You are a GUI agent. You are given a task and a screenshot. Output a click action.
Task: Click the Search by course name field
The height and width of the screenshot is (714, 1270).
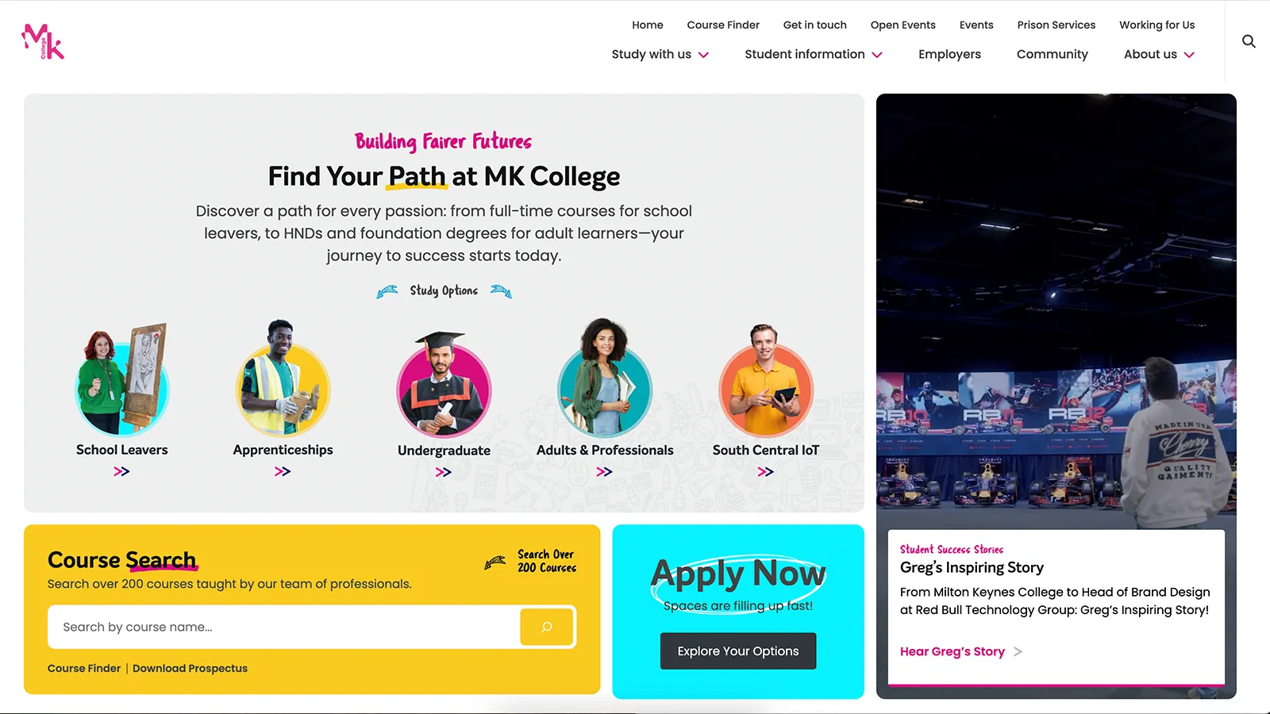click(283, 627)
